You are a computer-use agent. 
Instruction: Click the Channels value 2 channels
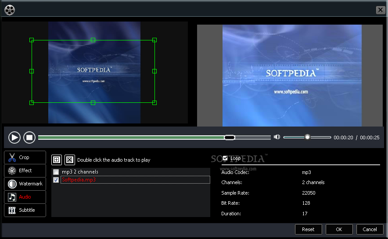pyautogui.click(x=313, y=182)
